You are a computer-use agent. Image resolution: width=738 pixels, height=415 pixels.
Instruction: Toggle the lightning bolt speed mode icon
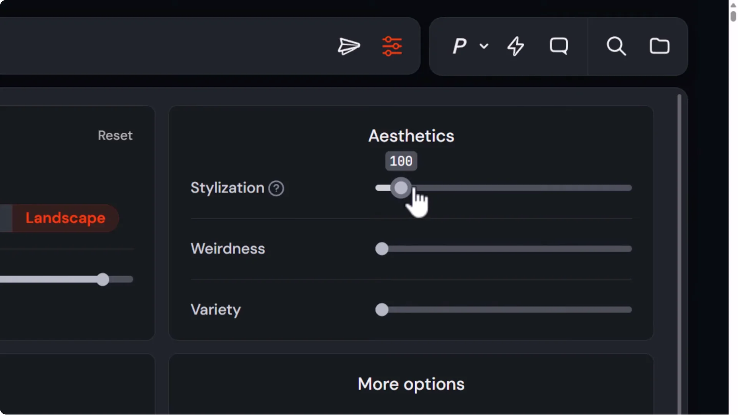coord(515,46)
